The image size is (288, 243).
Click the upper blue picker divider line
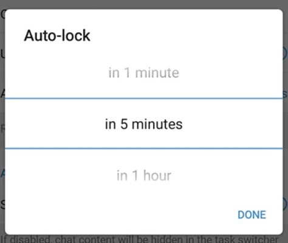144,99
